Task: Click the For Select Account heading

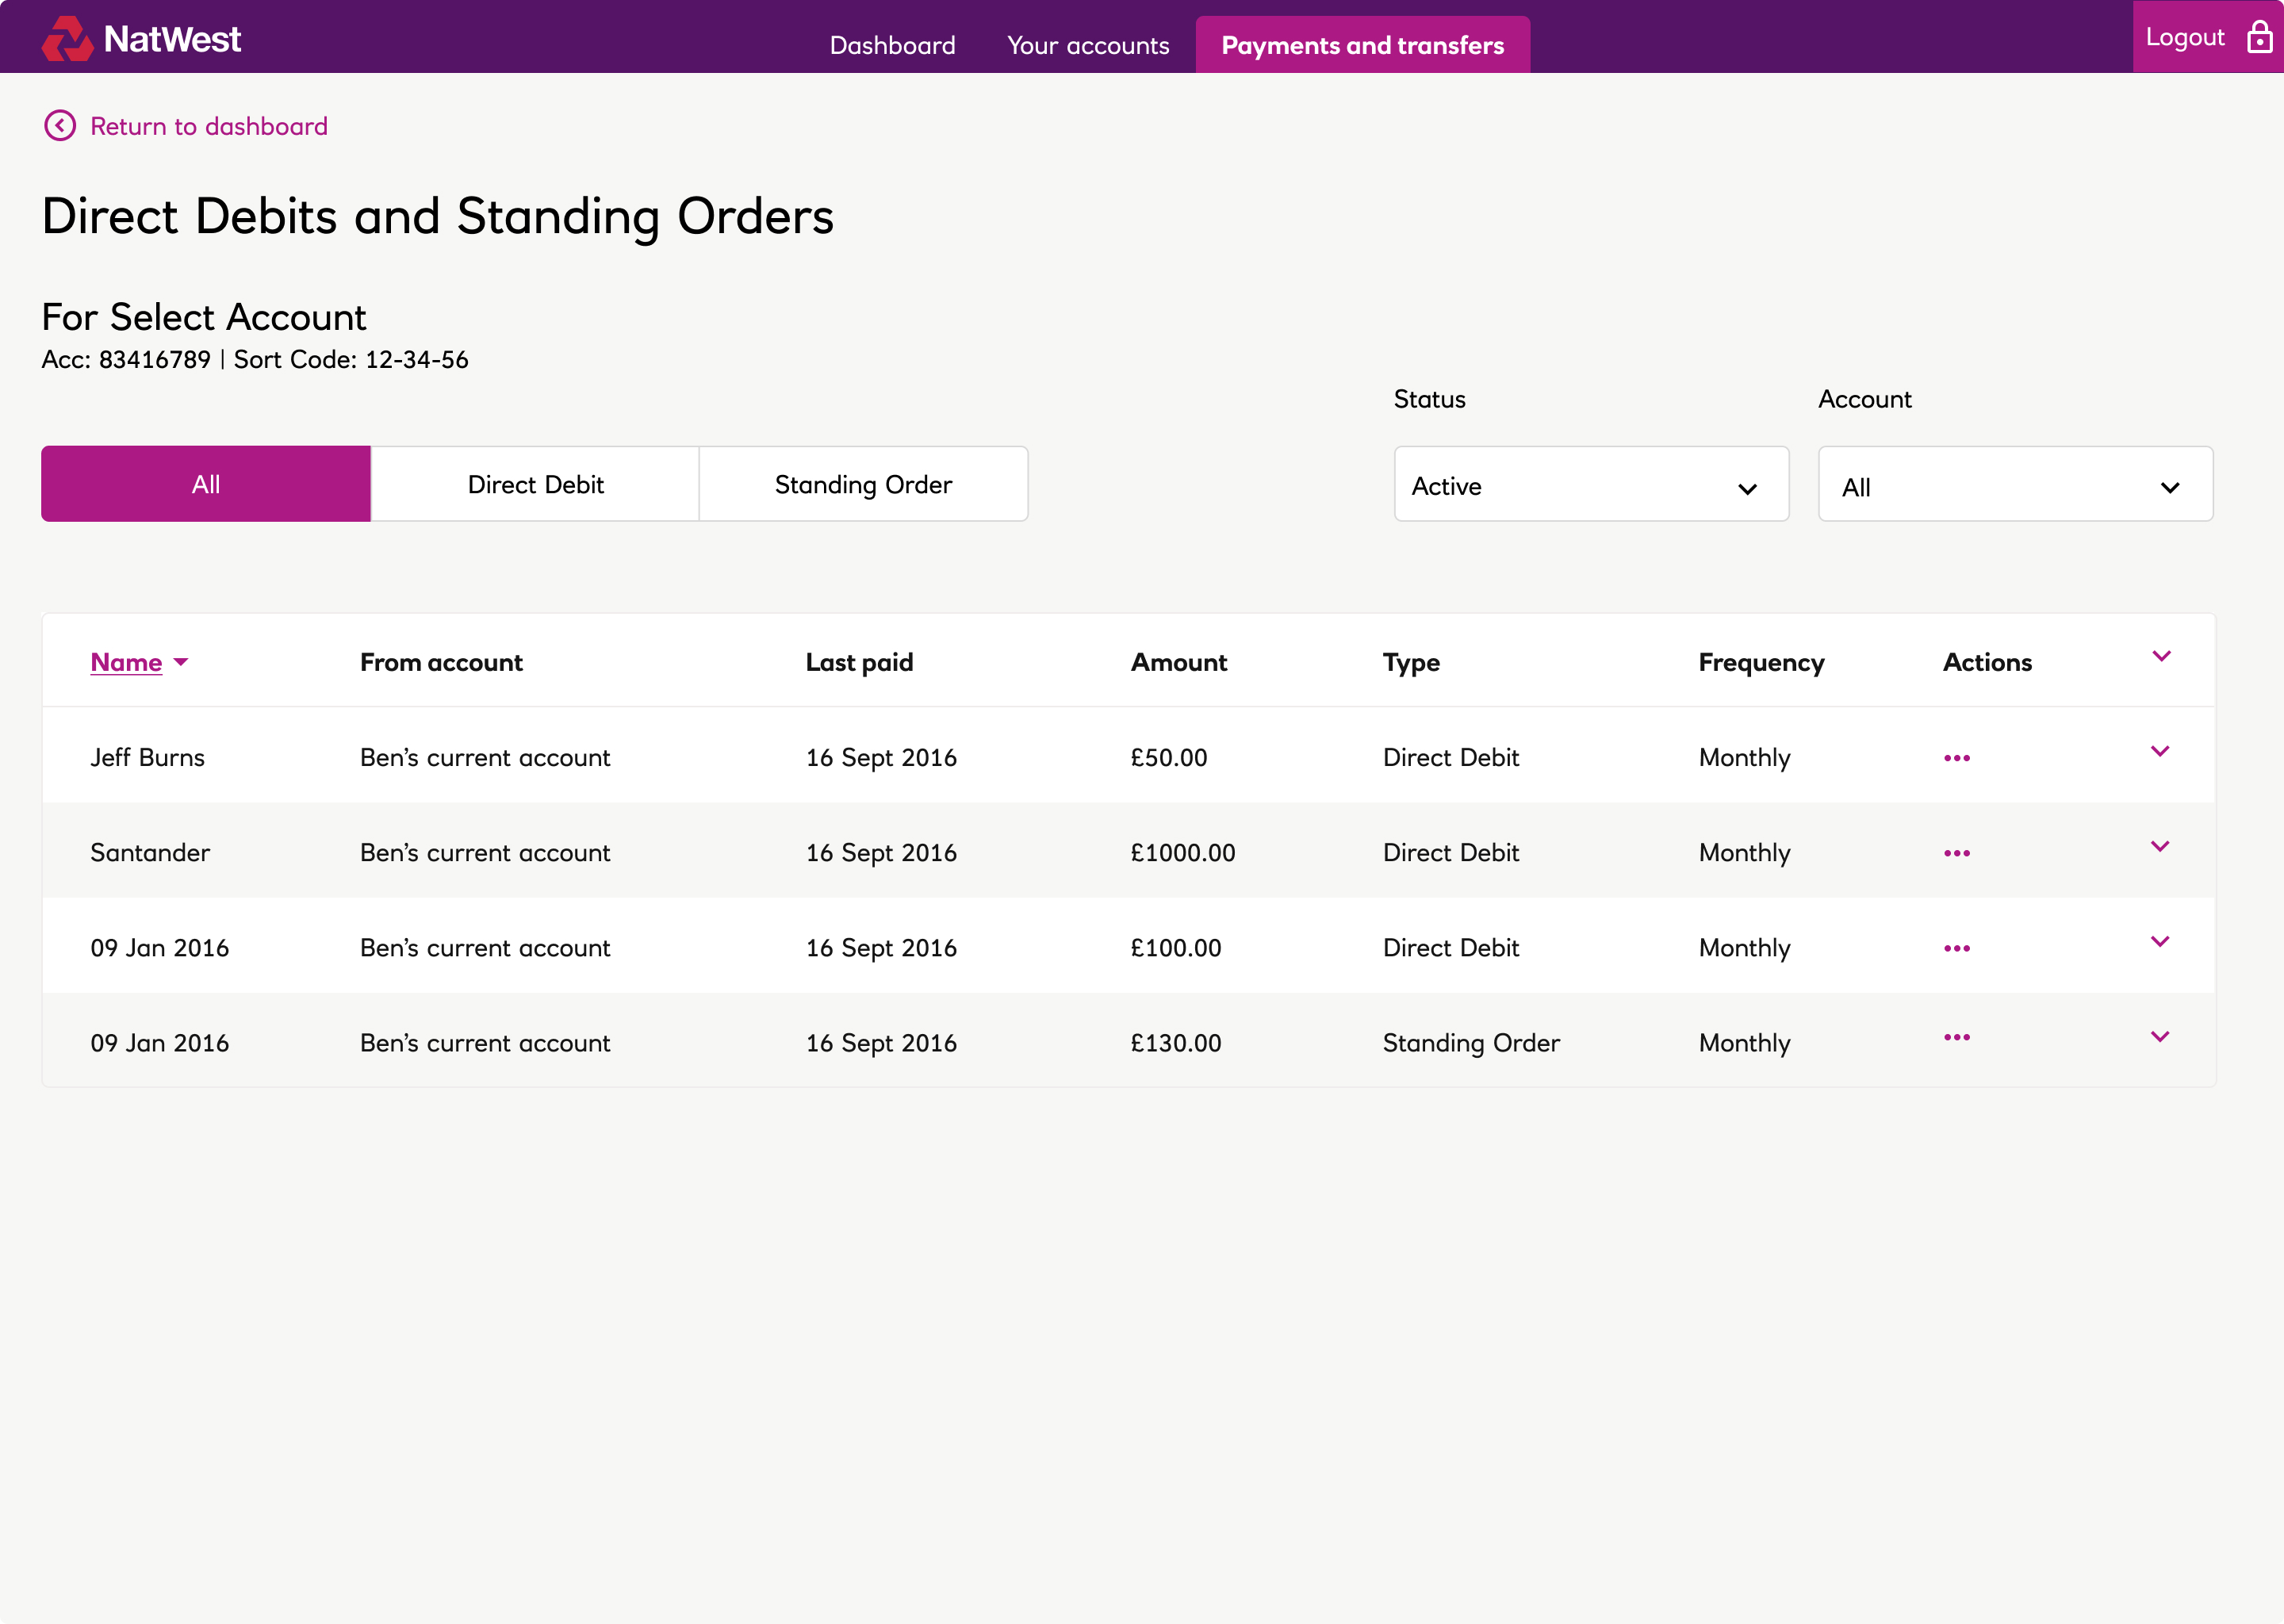Action: [204, 317]
